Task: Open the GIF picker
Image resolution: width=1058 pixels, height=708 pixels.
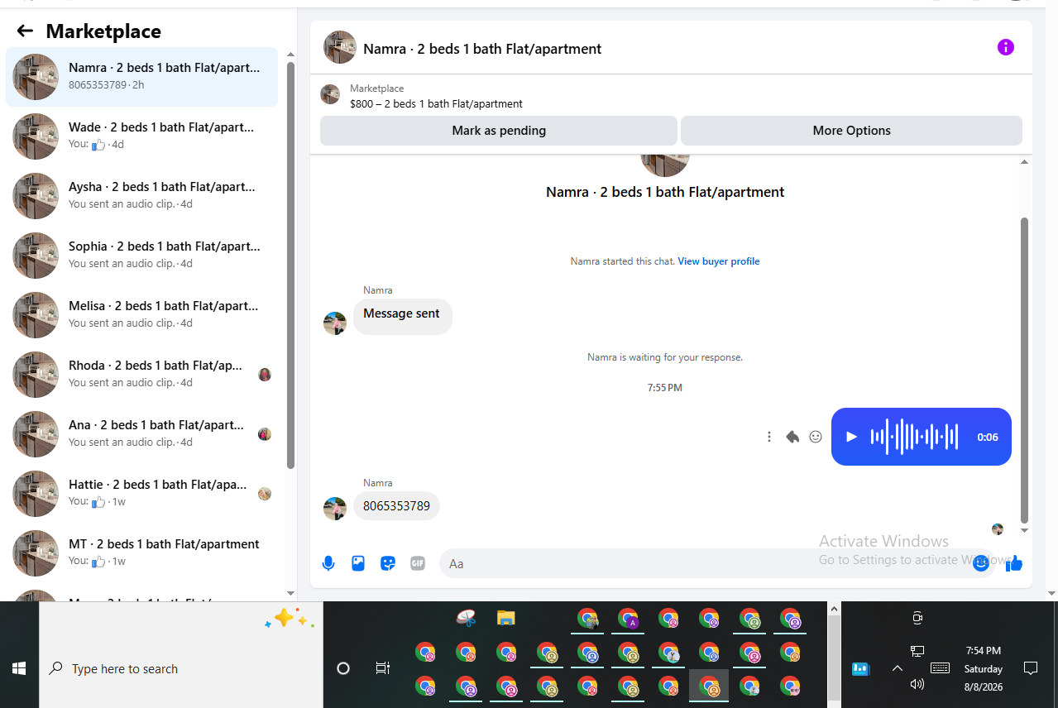Action: tap(418, 563)
